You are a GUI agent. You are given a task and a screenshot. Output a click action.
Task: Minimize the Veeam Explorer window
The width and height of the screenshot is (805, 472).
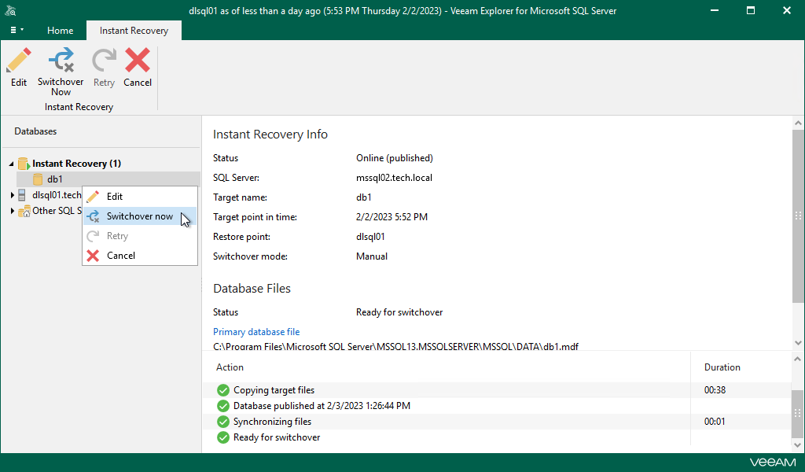tap(714, 10)
